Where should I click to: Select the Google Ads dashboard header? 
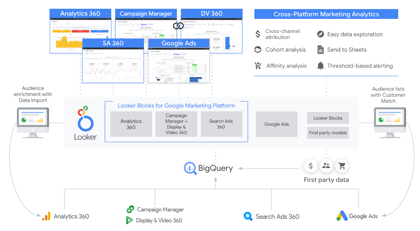click(x=179, y=43)
